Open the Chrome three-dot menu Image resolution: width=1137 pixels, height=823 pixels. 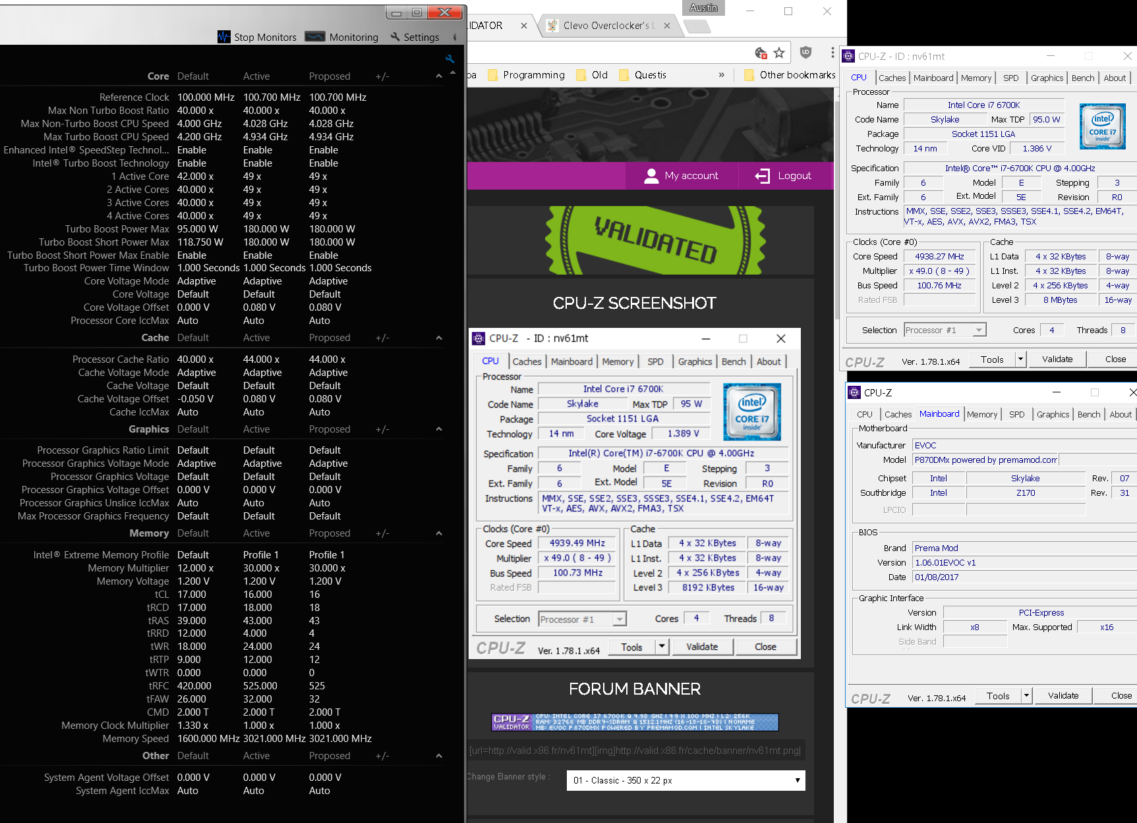coord(832,53)
